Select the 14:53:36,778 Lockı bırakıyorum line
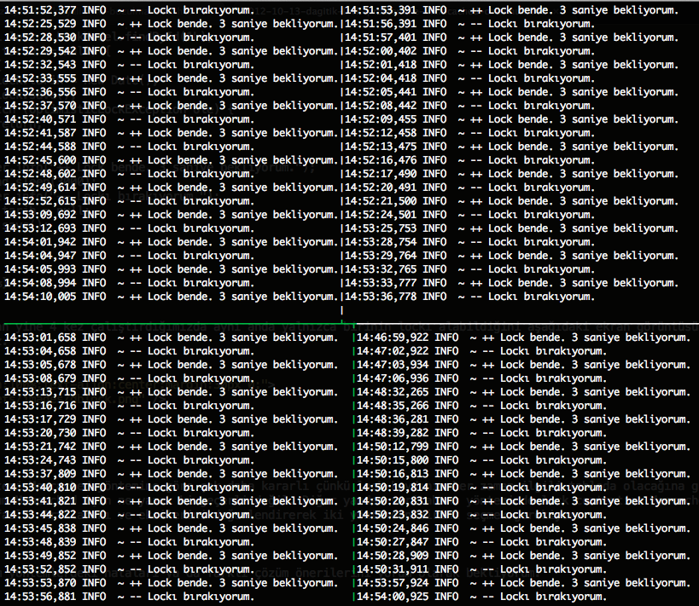 [x=470, y=297]
